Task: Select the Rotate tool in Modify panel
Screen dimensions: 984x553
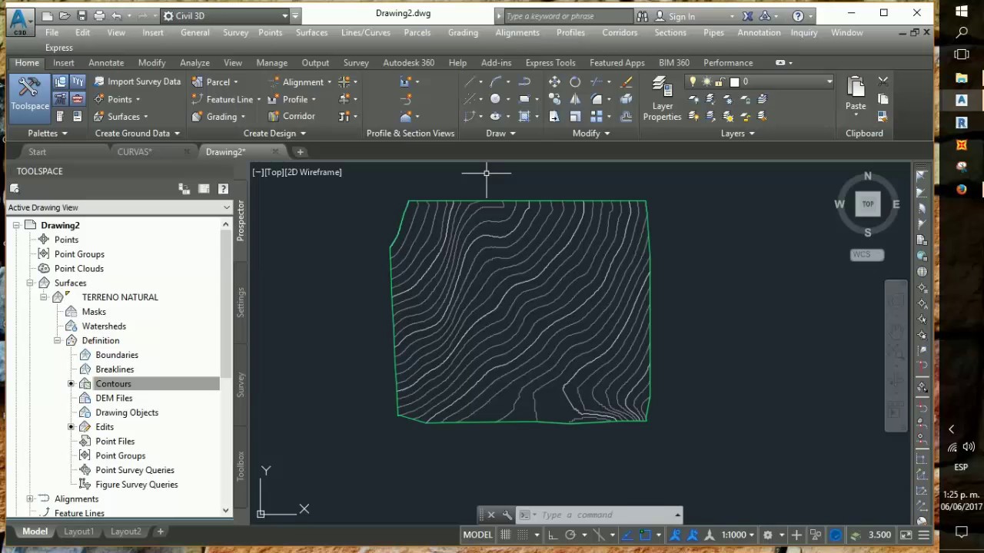Action: coord(575,82)
